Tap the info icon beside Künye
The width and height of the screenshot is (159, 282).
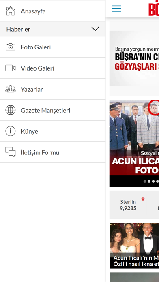point(11,131)
